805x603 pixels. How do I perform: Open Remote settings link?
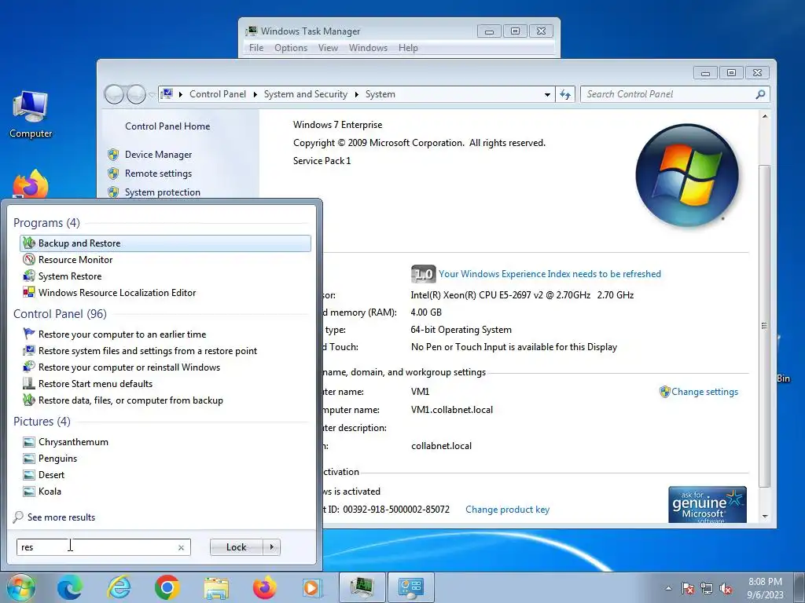tap(158, 174)
